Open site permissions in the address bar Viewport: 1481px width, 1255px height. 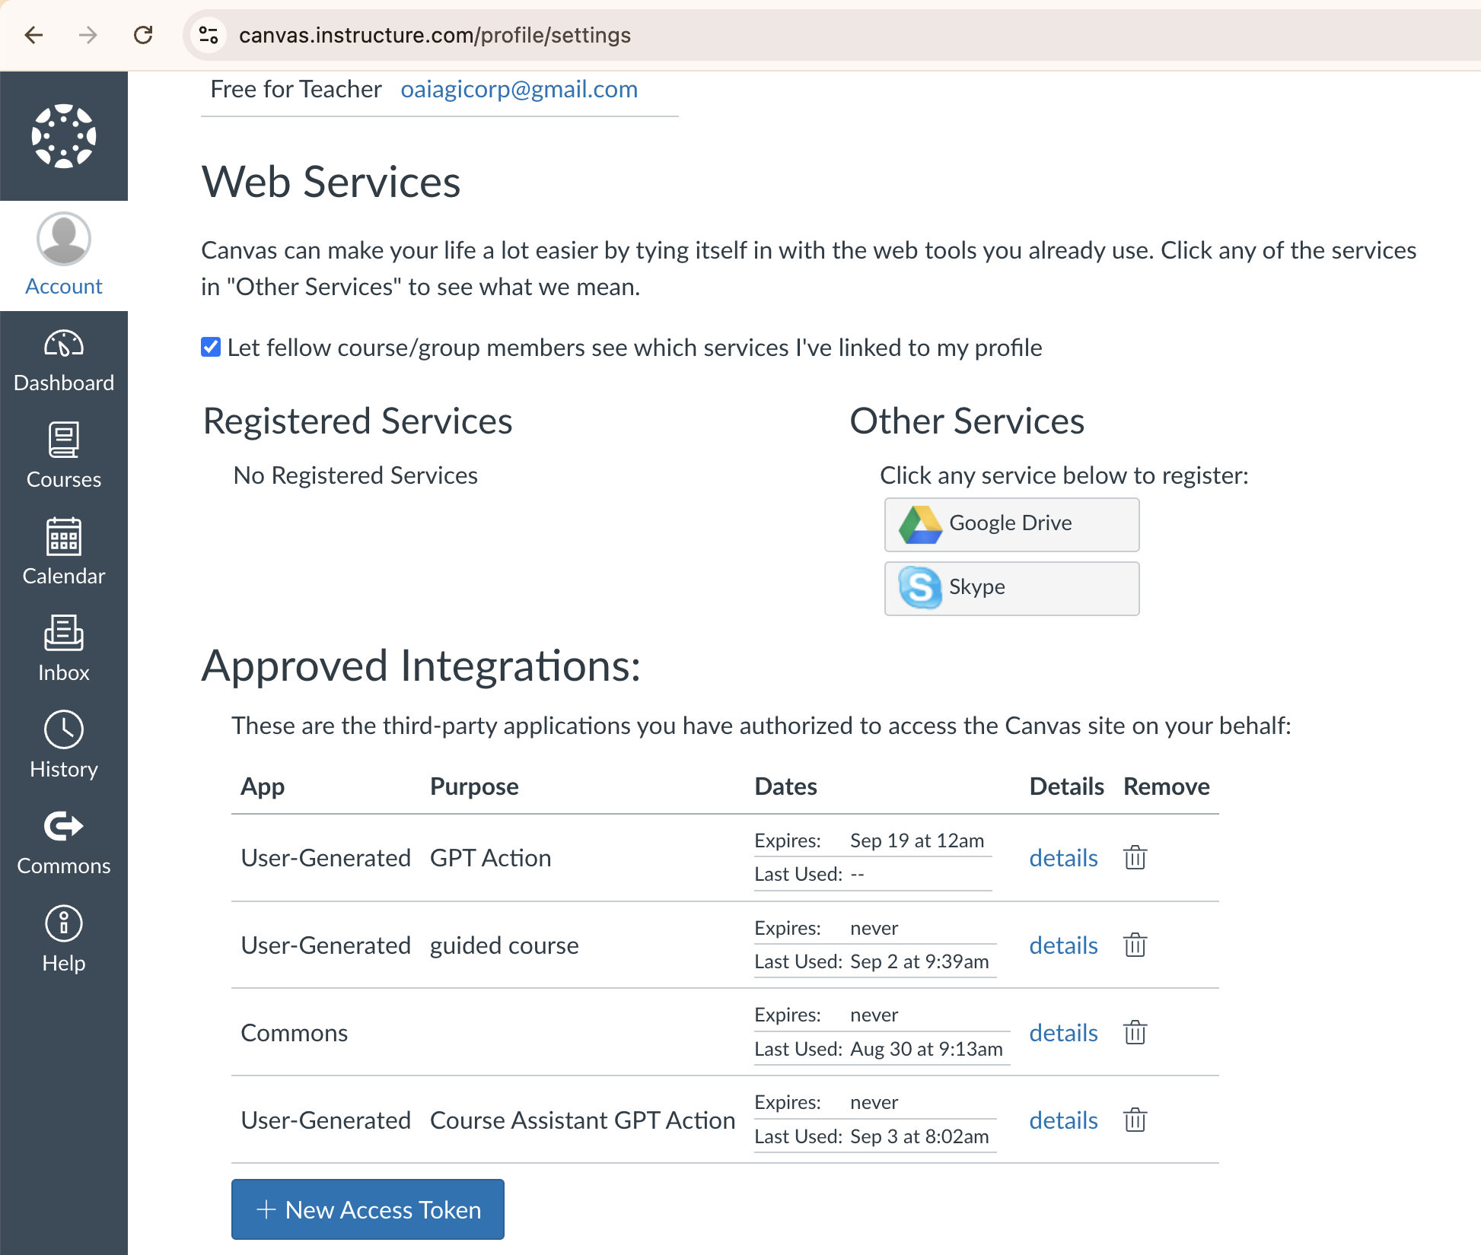208,35
